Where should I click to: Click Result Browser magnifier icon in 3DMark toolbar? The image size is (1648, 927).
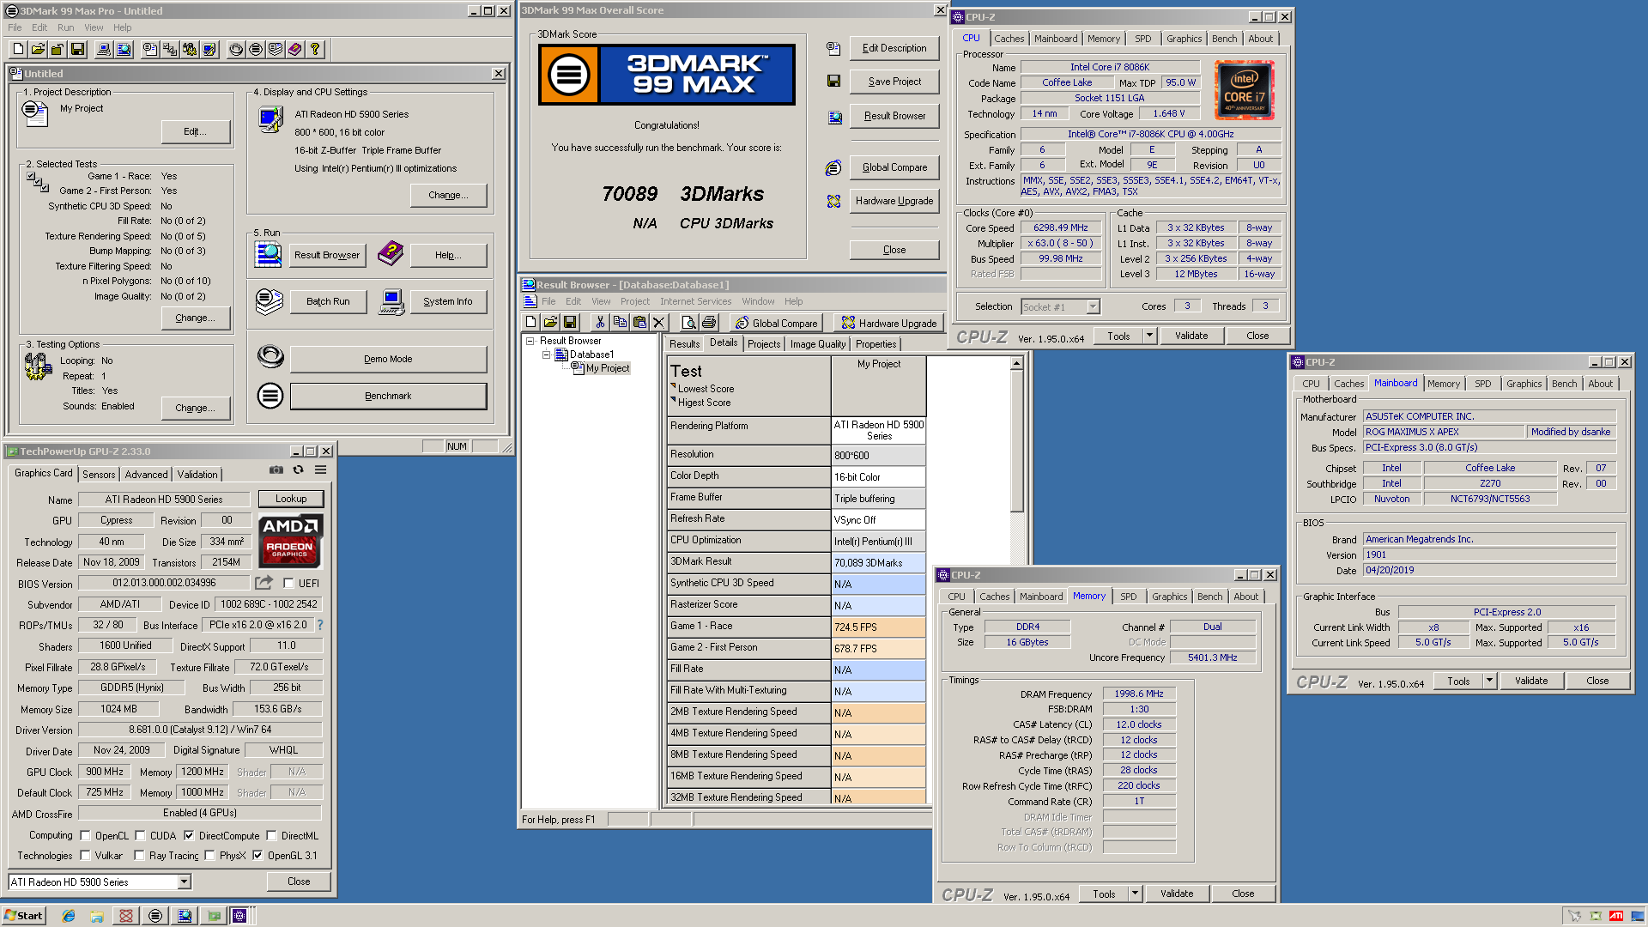tap(124, 50)
